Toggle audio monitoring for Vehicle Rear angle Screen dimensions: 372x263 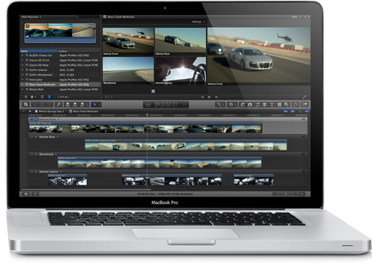coord(36,137)
